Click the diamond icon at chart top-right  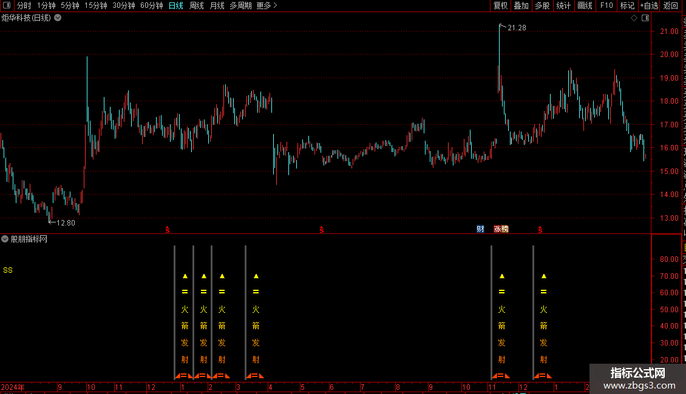coord(634,18)
